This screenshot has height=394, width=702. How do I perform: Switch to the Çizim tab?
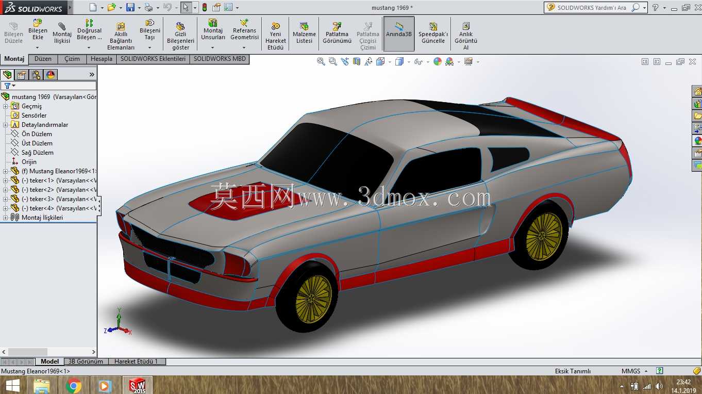pos(72,59)
